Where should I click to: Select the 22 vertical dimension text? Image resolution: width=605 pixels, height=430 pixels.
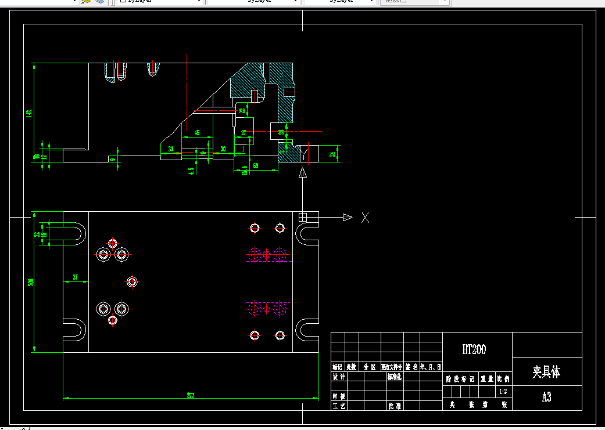click(242, 111)
